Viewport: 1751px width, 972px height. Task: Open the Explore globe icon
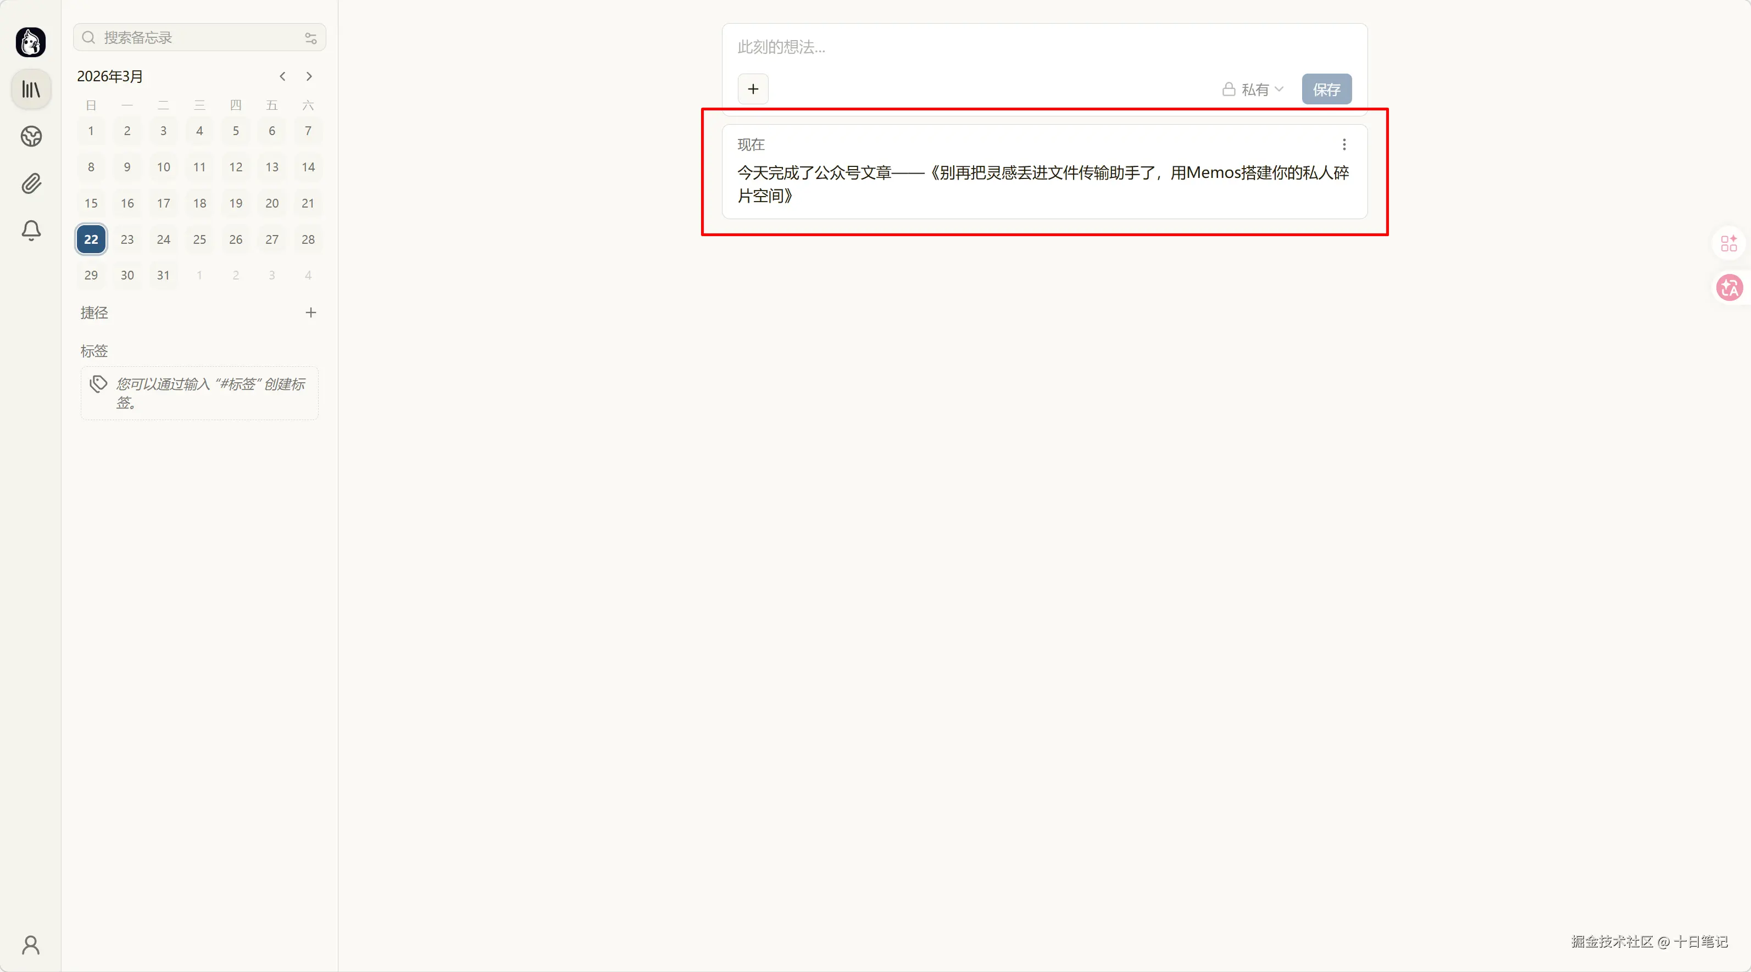31,137
